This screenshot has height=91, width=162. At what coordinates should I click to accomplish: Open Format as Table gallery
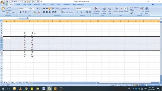click(104, 10)
